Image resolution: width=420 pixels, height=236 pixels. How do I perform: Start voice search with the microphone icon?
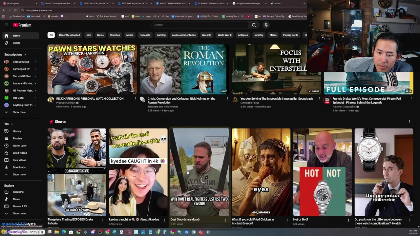click(x=266, y=25)
